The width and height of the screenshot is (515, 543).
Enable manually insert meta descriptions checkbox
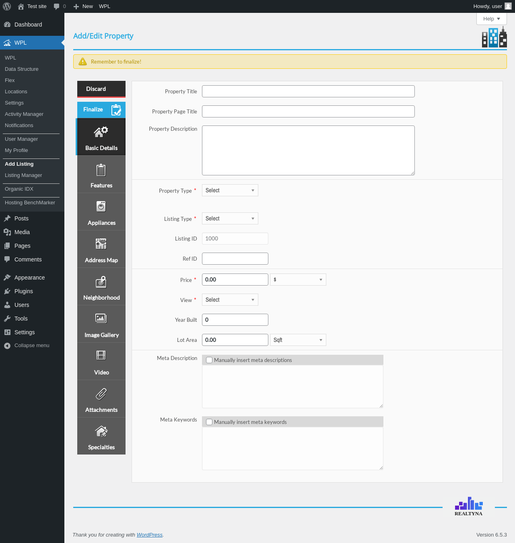pyautogui.click(x=209, y=360)
